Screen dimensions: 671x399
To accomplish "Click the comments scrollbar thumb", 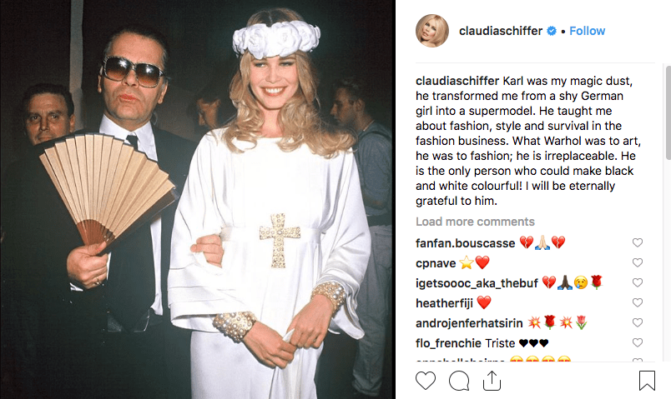I will (668, 112).
